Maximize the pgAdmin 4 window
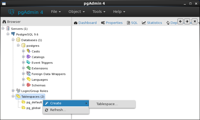The height and width of the screenshot is (120, 200). (190, 4)
